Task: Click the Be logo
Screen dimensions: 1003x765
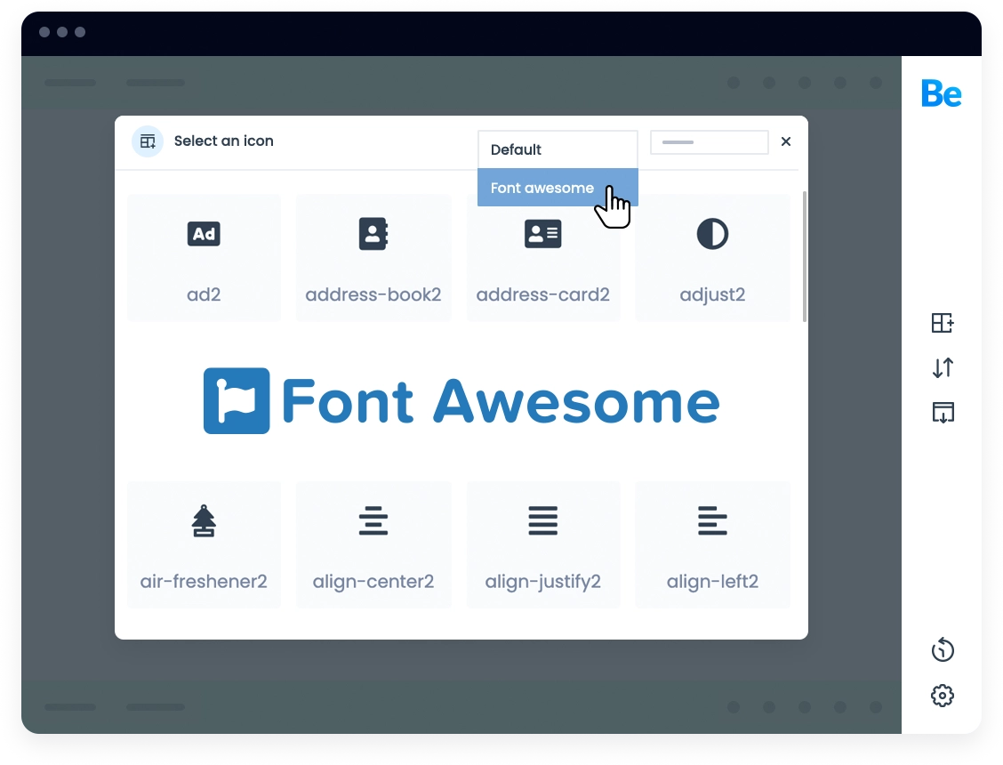Action: click(x=941, y=93)
